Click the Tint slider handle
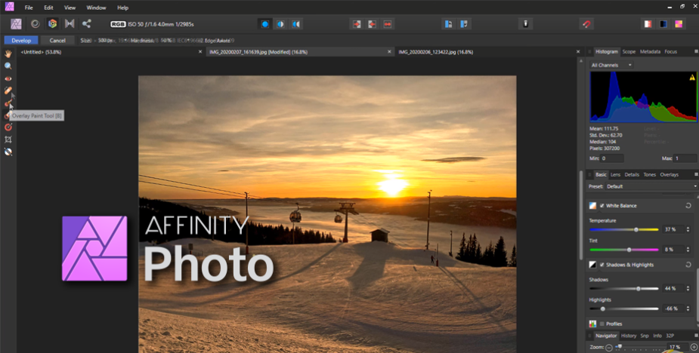 click(629, 250)
